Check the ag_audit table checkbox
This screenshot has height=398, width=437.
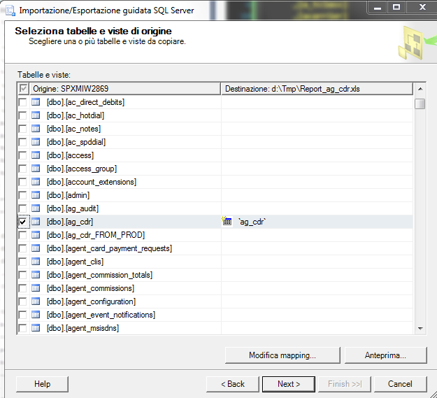click(22, 208)
